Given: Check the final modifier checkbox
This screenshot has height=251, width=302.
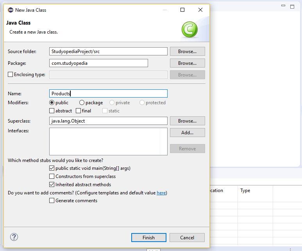Looking at the screenshot, I should point(78,111).
